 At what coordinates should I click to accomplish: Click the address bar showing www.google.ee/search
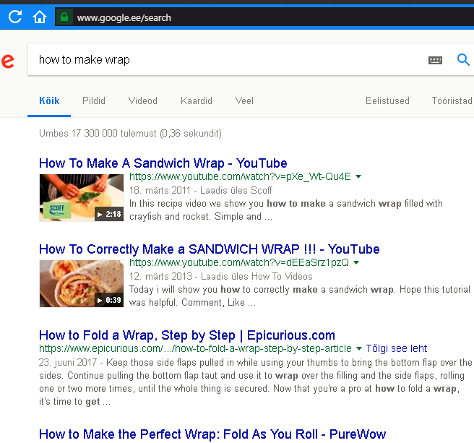pos(266,17)
